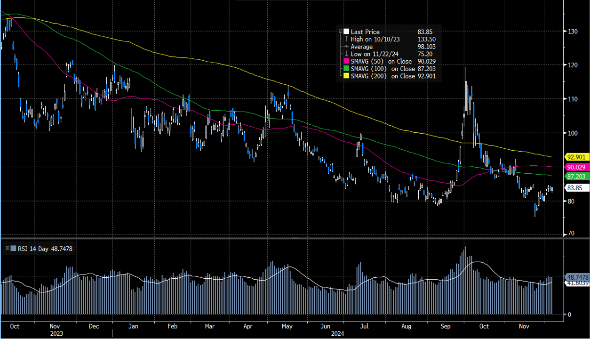Click the Low on 11/22/24 marker icon
590x339 pixels.
[346, 54]
